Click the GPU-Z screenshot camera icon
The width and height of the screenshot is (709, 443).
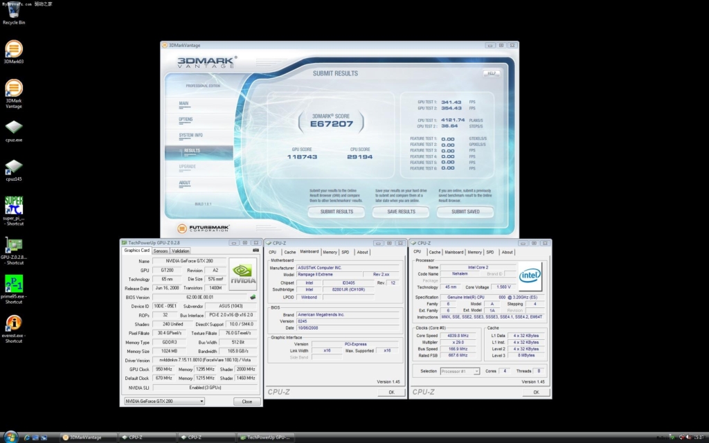pos(256,250)
